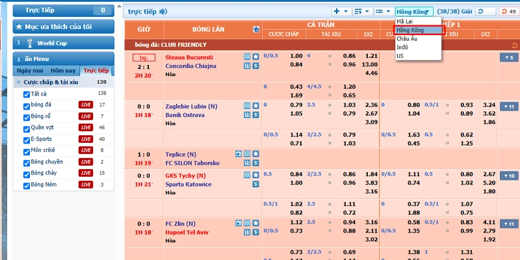
Task: Open Mục ưa thích của tôi
Action: pos(63,27)
